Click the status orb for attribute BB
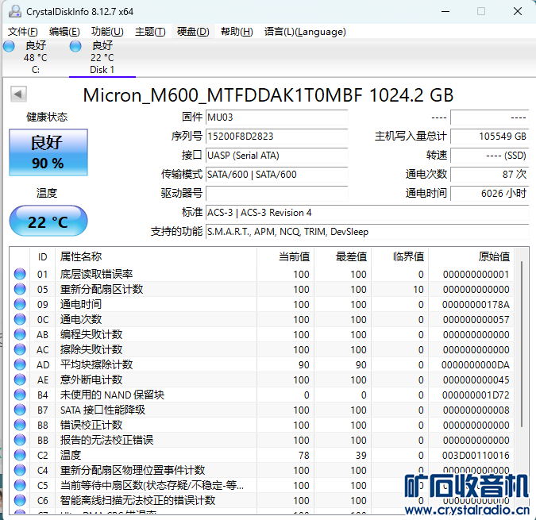Viewport: 536px width, 520px height. click(x=20, y=440)
